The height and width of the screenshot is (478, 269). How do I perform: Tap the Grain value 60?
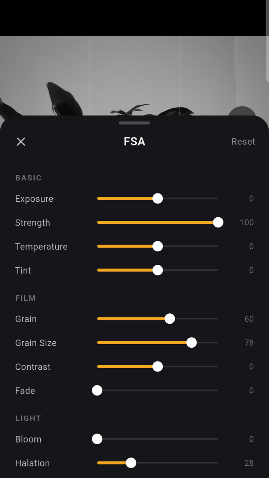249,319
